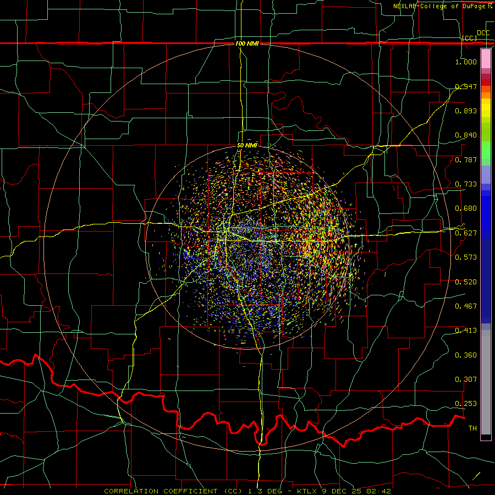495x495 pixels.
Task: Click the 1.000 legend value
Action: click(466, 62)
